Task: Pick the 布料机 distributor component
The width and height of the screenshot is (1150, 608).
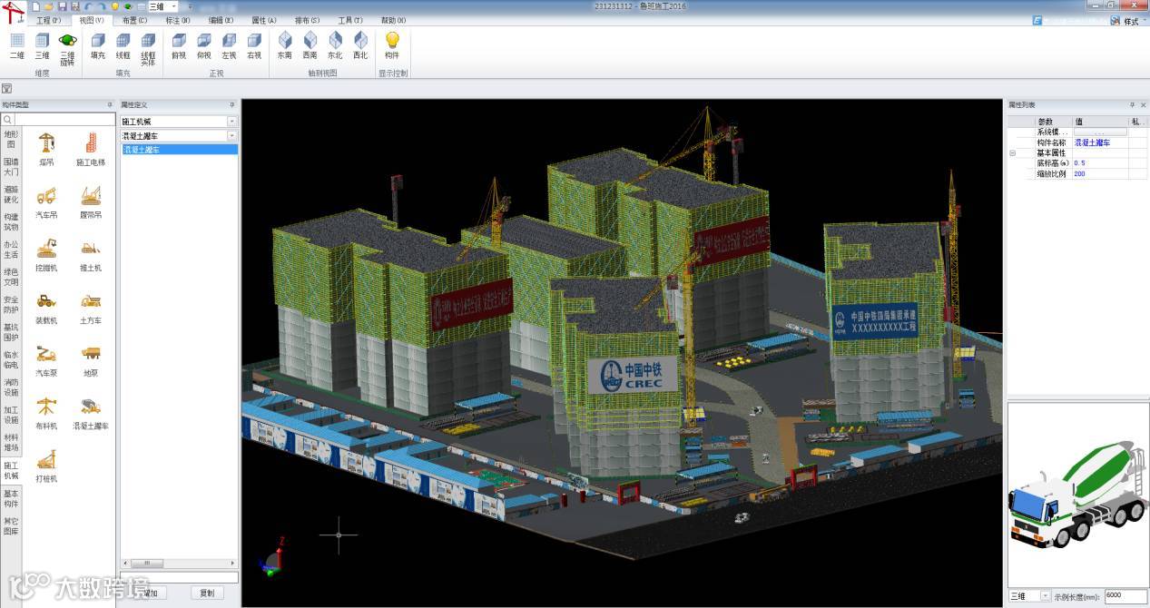Action: [46, 413]
